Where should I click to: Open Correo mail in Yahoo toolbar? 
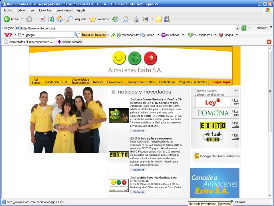[x=148, y=35]
